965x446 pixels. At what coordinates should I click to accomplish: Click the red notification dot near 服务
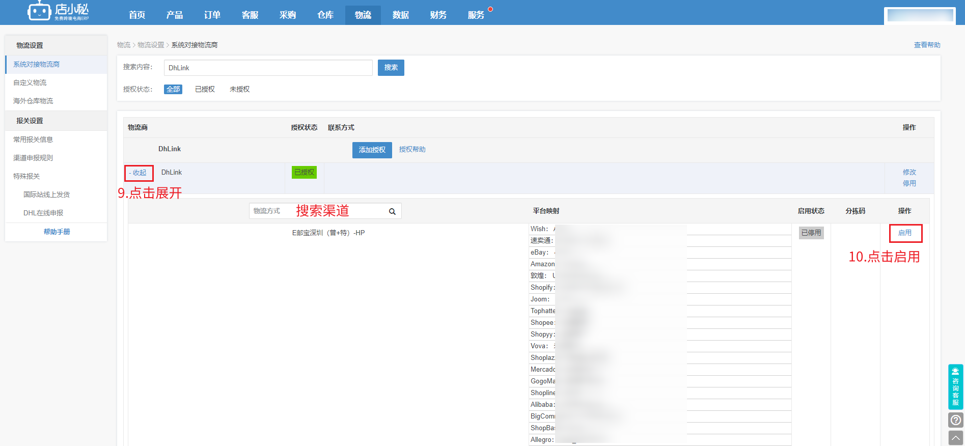pos(490,9)
